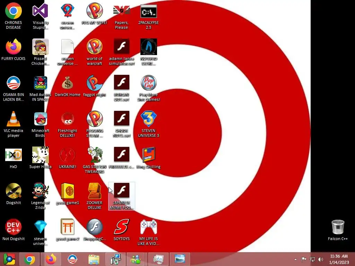Screen dimensions: 355x266
Task: Select the PEGGING STEAM icon
Action: click(x=94, y=124)
